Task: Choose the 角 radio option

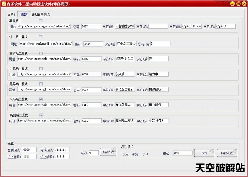Action: 133,154
